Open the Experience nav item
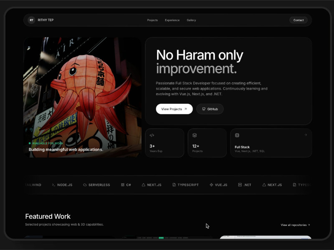The height and width of the screenshot is (250, 334). (x=172, y=20)
